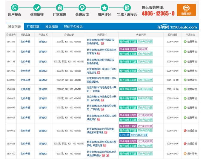
Task: Click the 厂家受理 clipboard icon
Action: [59, 8]
